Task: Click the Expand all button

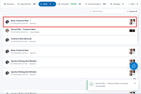Action: (x=132, y=11)
